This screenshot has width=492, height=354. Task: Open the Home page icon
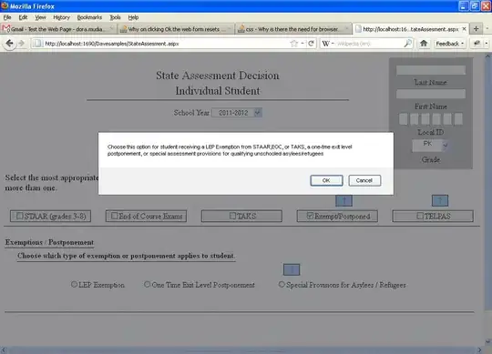click(424, 44)
